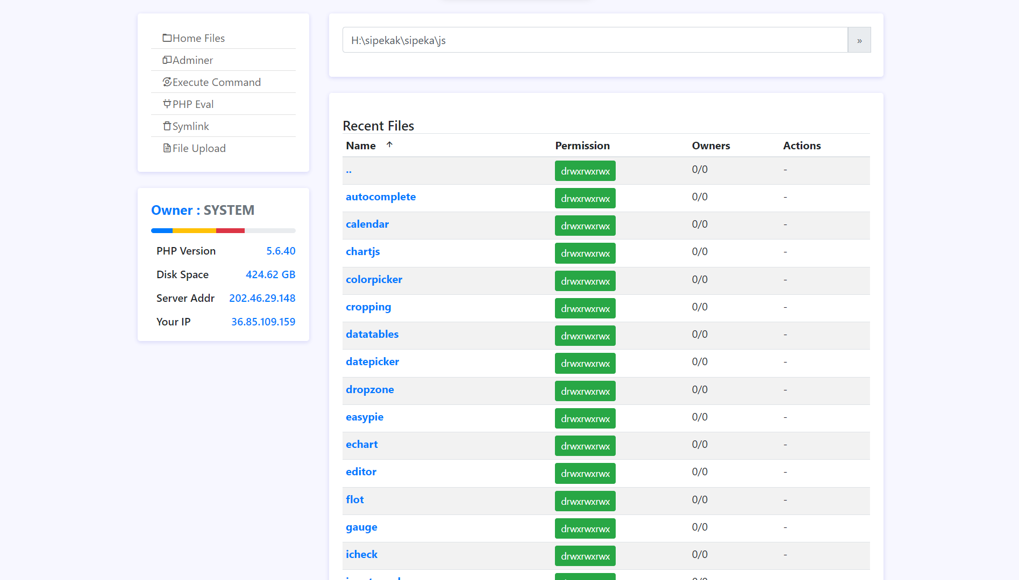This screenshot has height=580, width=1019.
Task: Open the datatables folder
Action: coord(372,335)
